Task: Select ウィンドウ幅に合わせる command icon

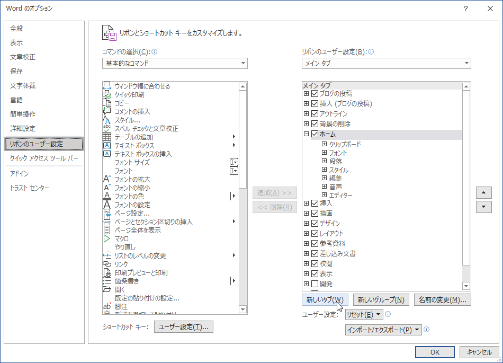Action: (107, 86)
